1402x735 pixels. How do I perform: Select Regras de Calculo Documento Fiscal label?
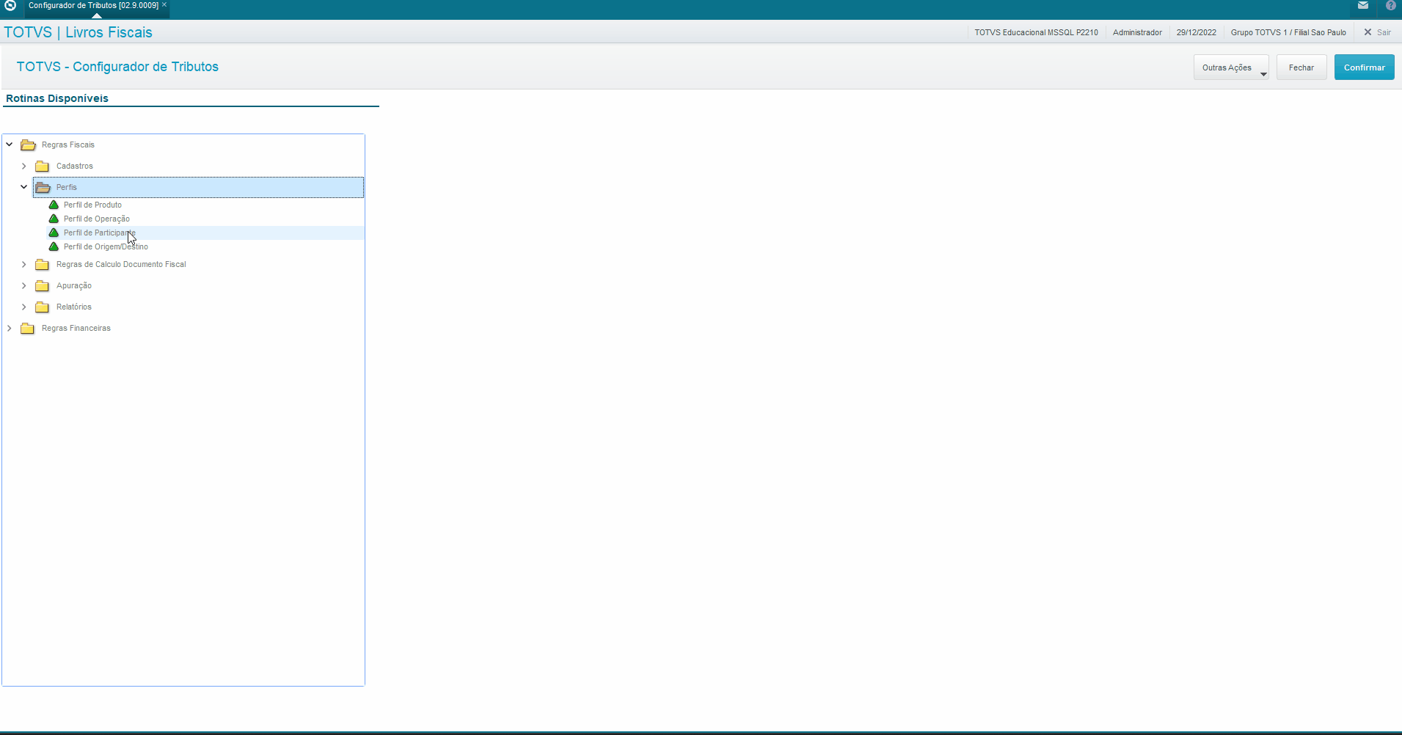click(121, 264)
